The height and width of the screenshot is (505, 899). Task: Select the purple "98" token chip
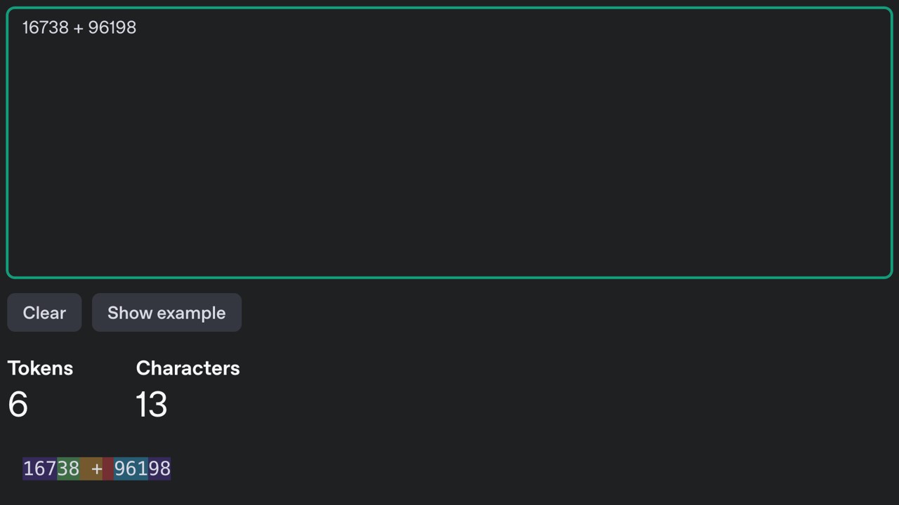point(159,469)
